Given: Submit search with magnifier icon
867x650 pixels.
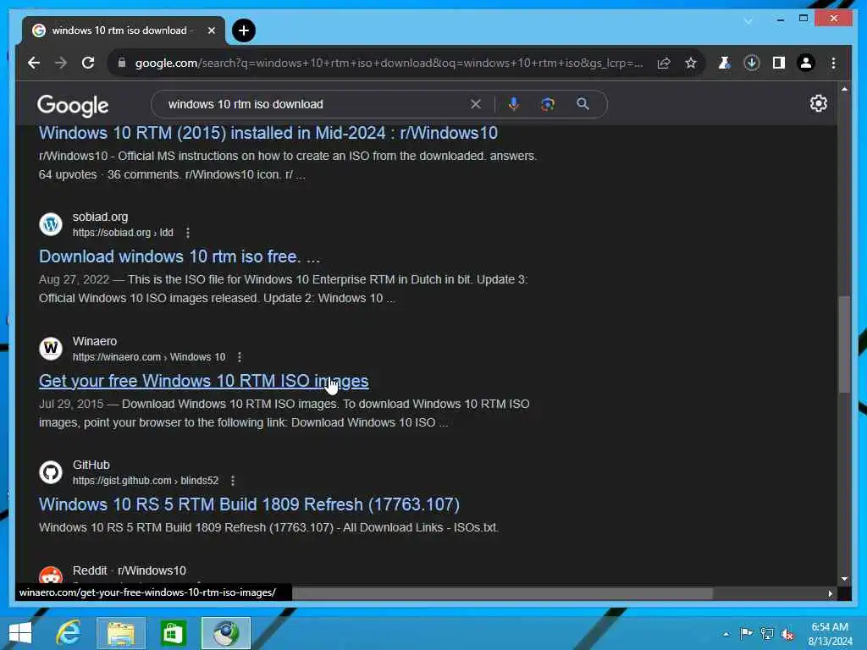Looking at the screenshot, I should (583, 104).
